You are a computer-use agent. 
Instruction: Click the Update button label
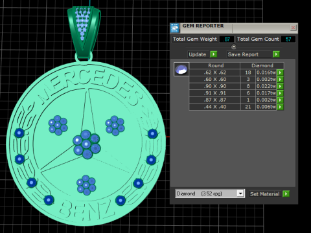click(x=198, y=54)
